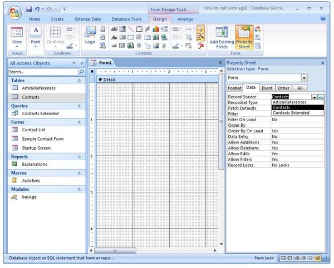Open the Sample Contact Form item

(43, 138)
